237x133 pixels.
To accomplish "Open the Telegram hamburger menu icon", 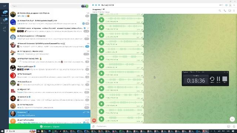I will 4,6.
